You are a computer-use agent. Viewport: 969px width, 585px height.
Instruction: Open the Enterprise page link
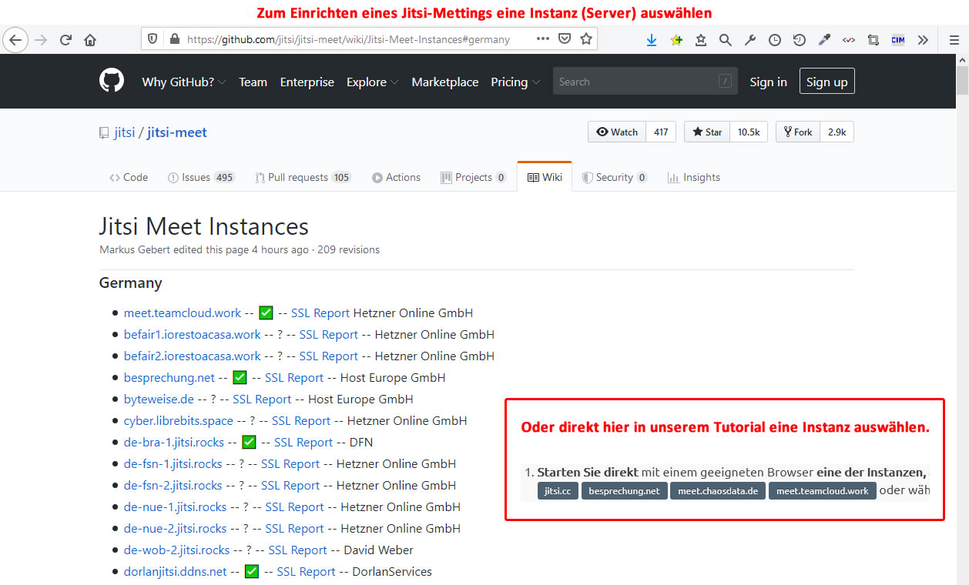[x=307, y=82]
